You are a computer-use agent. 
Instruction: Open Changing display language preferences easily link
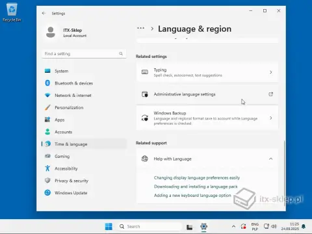(x=197, y=177)
